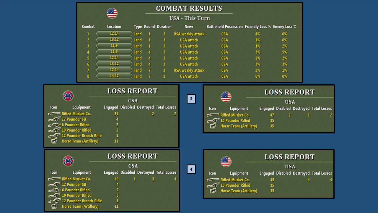This screenshot has width=378, height=213.
Task: Open location 13,12 for combat 2
Action: (x=114, y=40)
